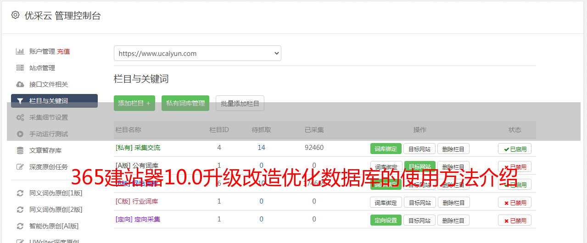Open the red 充值 recharge link
The image size is (587, 243).
pyautogui.click(x=64, y=51)
